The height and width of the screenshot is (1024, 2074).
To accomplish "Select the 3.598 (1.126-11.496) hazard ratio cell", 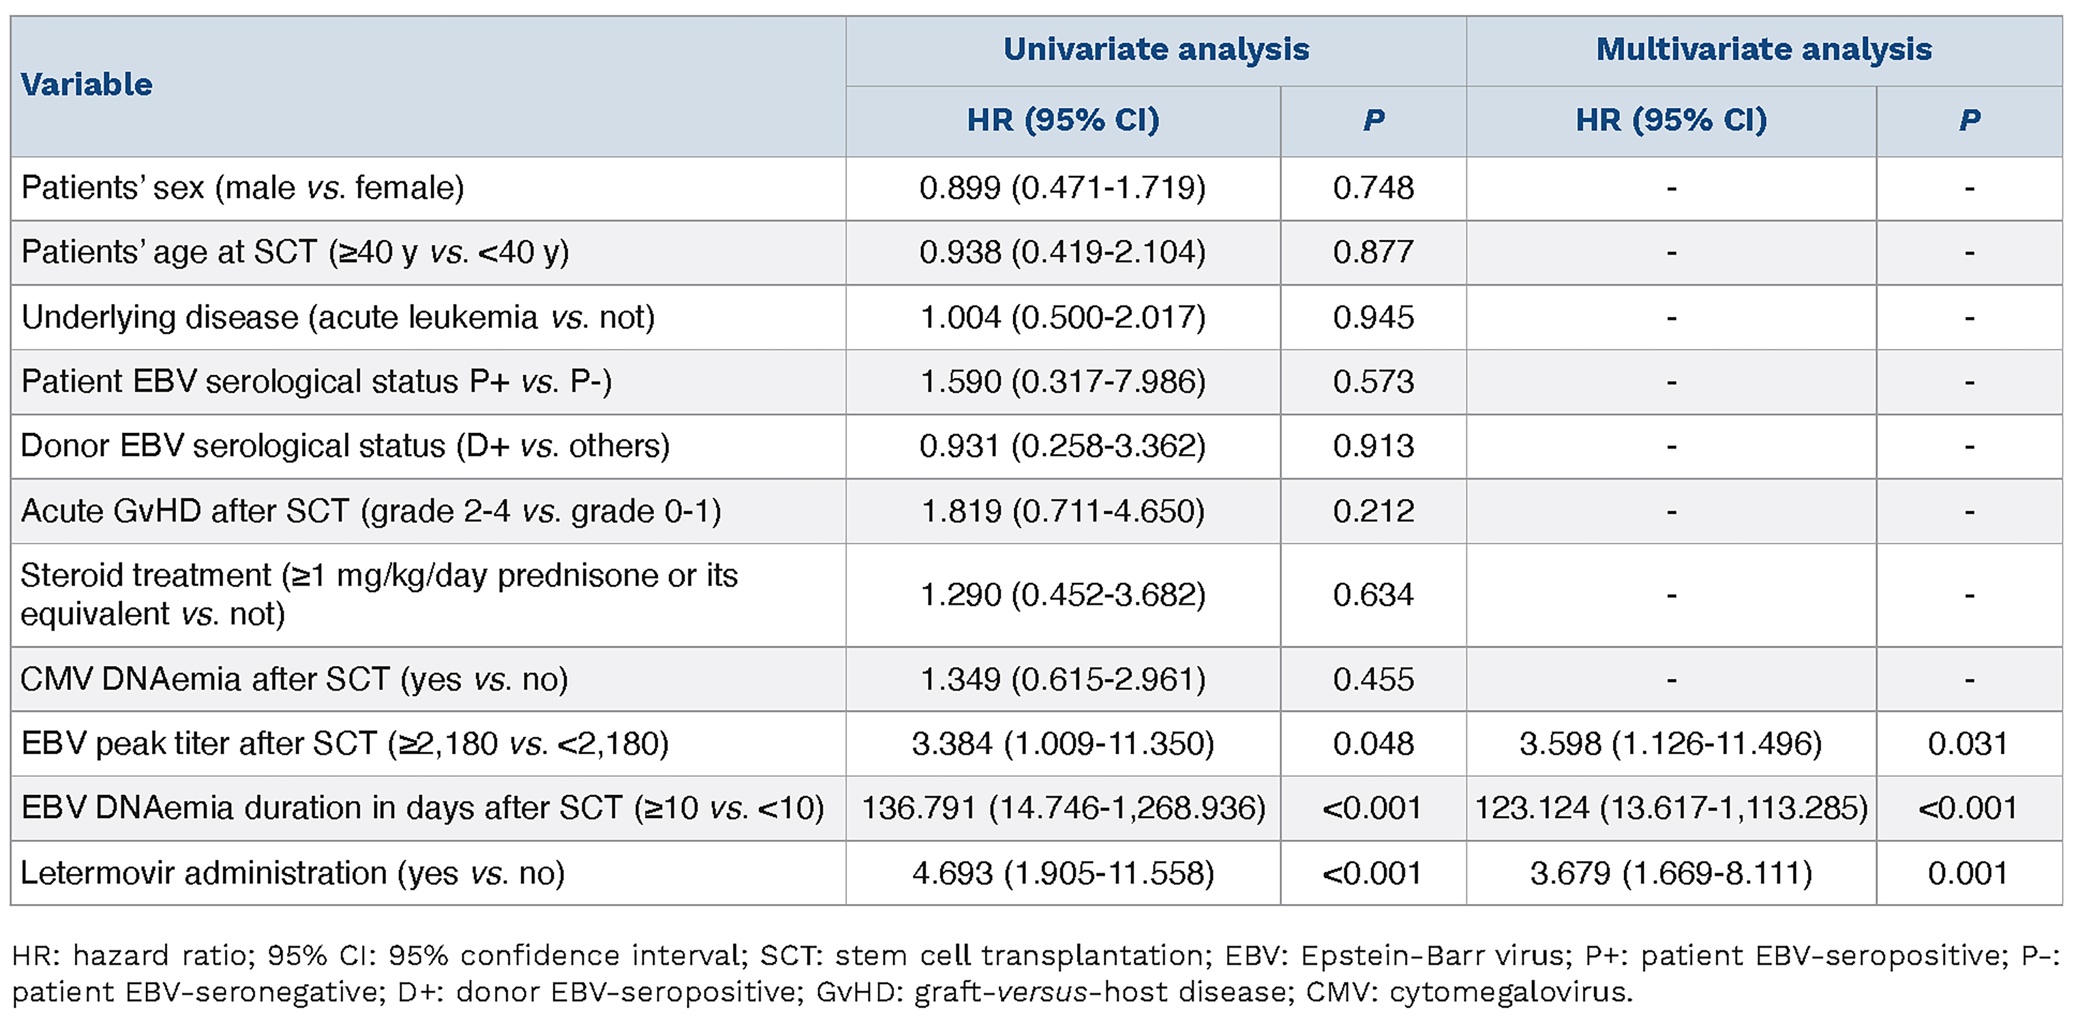I will (x=1671, y=744).
